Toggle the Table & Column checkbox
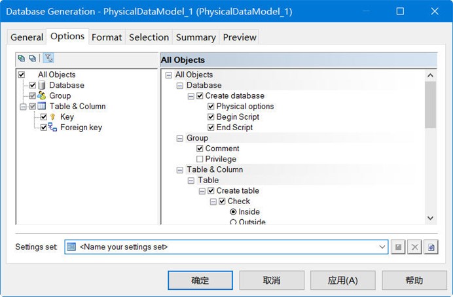The image size is (453, 297). click(32, 106)
